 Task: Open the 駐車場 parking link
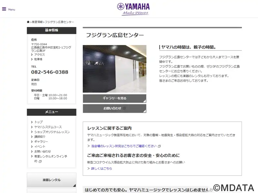tap(38, 59)
